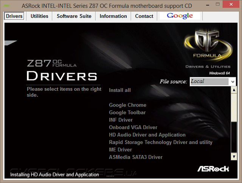
Task: Select Google Chrome from the driver list
Action: pos(127,105)
